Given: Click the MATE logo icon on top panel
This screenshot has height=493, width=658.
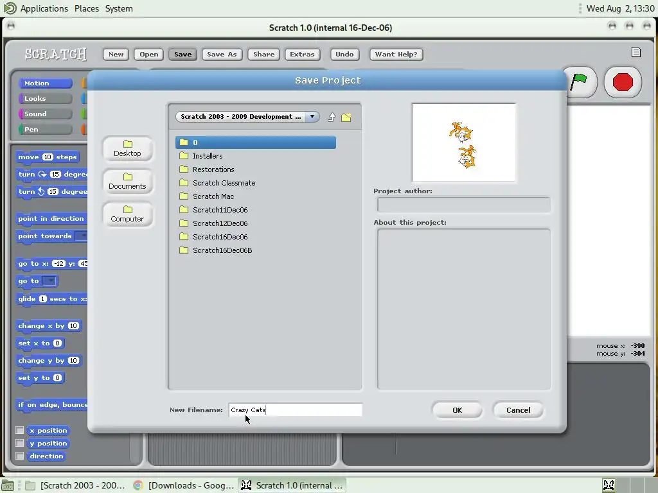Looking at the screenshot, I should pos(9,8).
